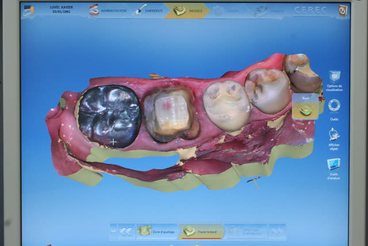Click the prepared tooth on the model

point(171,112)
